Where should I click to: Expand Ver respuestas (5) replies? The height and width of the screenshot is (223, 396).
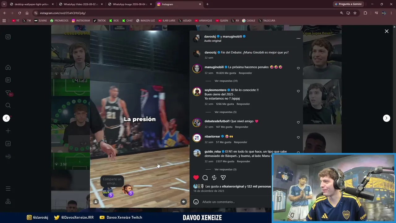(x=225, y=112)
